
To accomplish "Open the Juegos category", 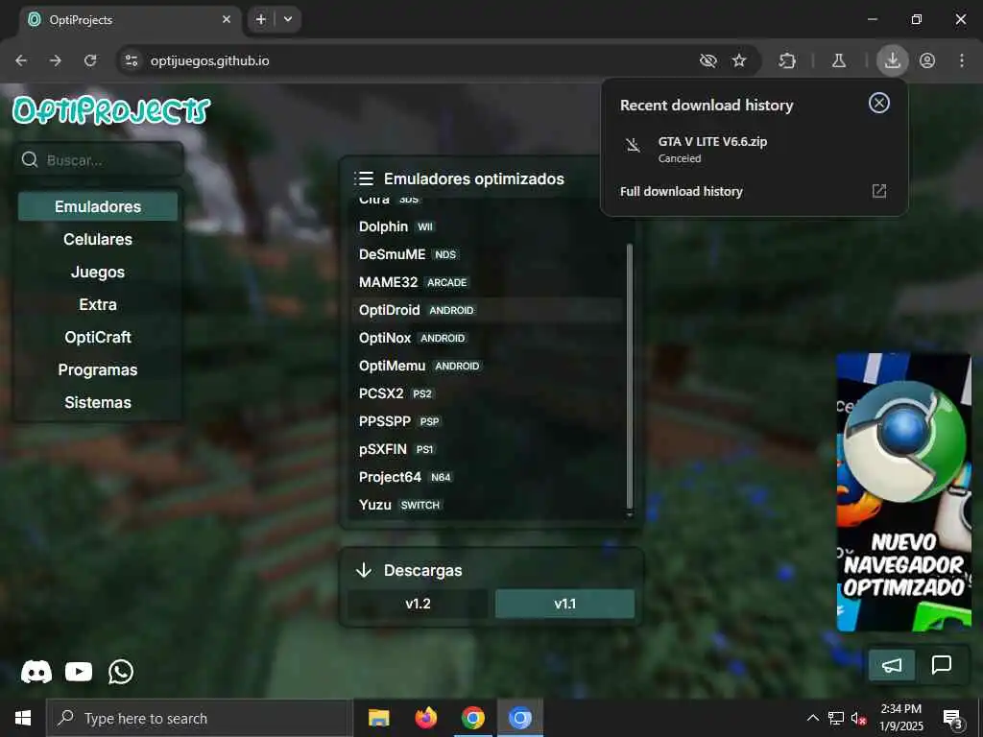I will pos(98,272).
